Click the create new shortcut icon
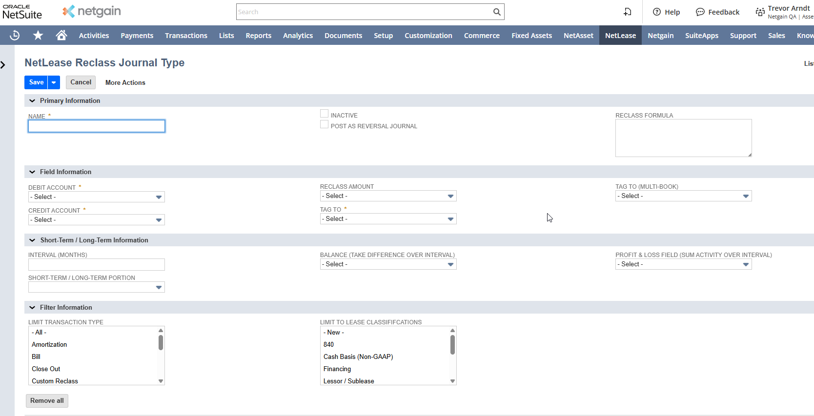This screenshot has width=814, height=416. point(628,12)
